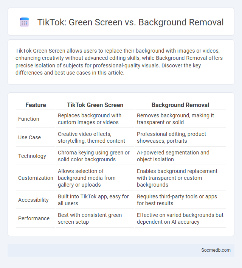Click the title 'TikTok: Green Screen vs. Background Removal'
This screenshot has height=268, width=242.
pos(130,22)
